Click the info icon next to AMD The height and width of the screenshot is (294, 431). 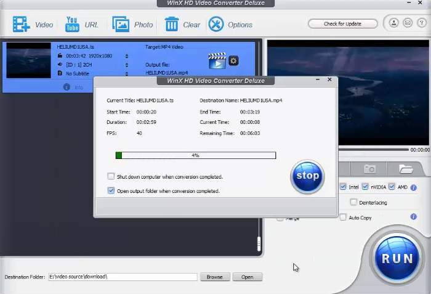coord(413,187)
